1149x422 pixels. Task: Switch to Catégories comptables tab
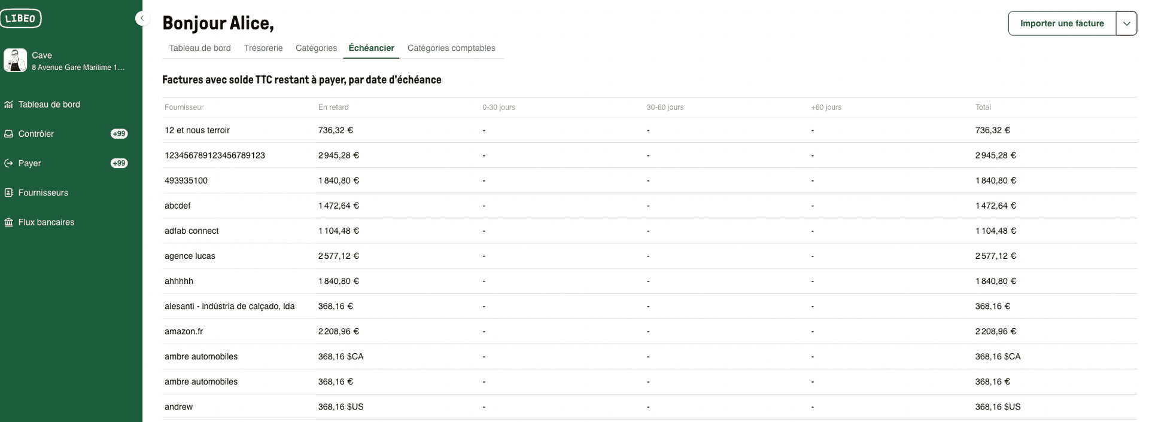click(x=451, y=48)
